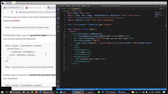This screenshot has width=168, height=94.
Task: Open the Search view in VS Code
Action: (58, 14)
